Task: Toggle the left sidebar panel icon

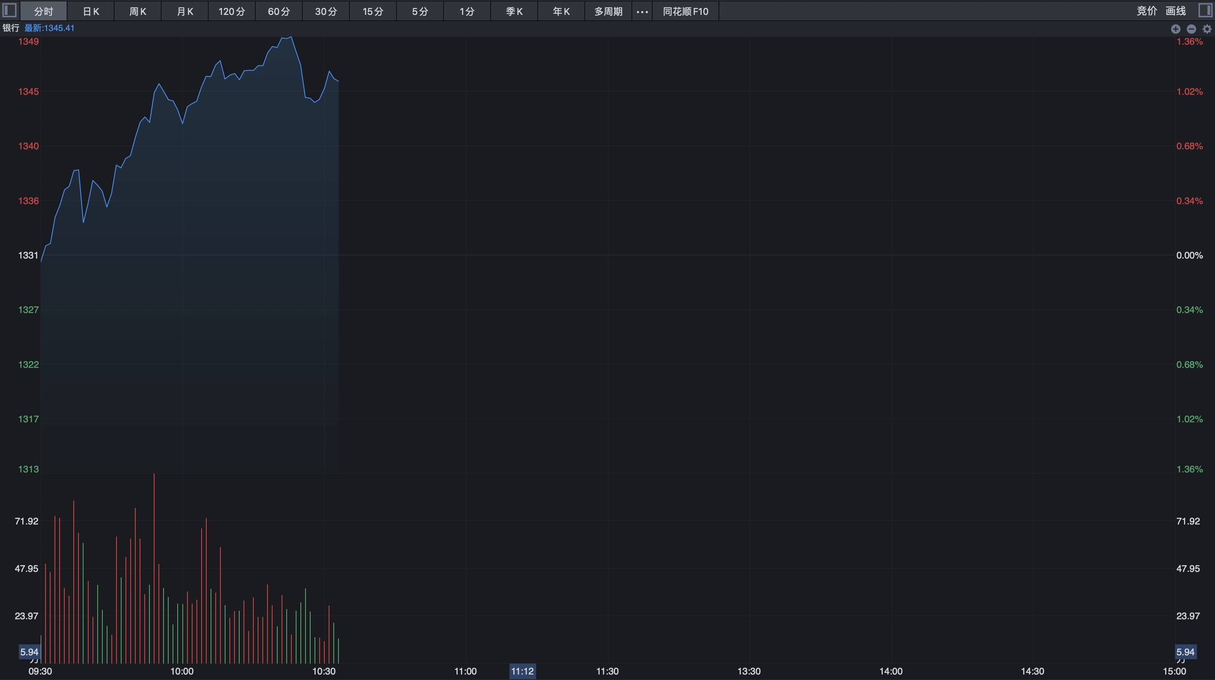Action: point(9,10)
